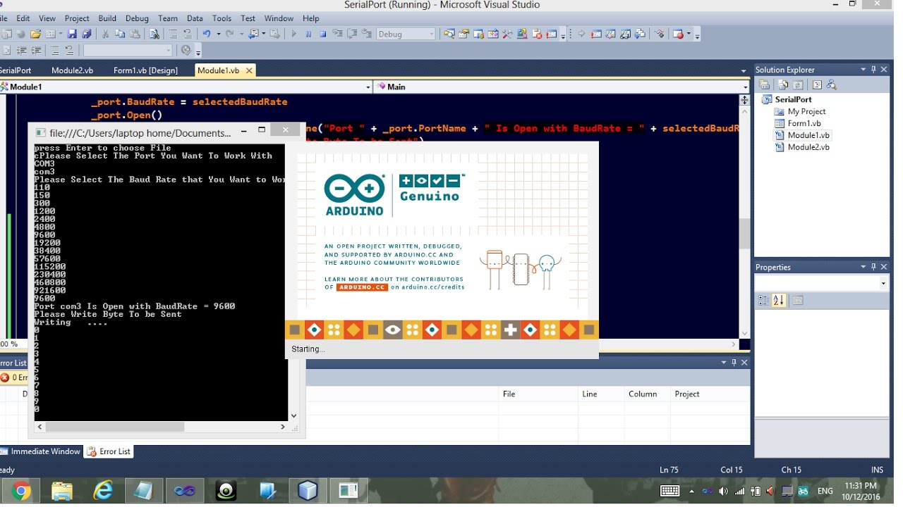This screenshot has width=903, height=507.
Task: Click the Save (floppy disk) toolbar icon
Action: pos(72,34)
